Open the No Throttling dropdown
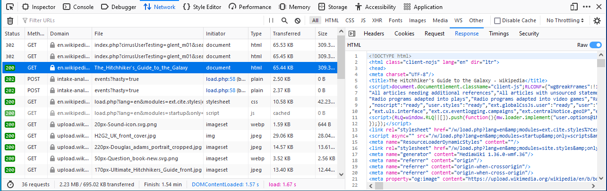The width and height of the screenshot is (607, 191). [x=565, y=21]
